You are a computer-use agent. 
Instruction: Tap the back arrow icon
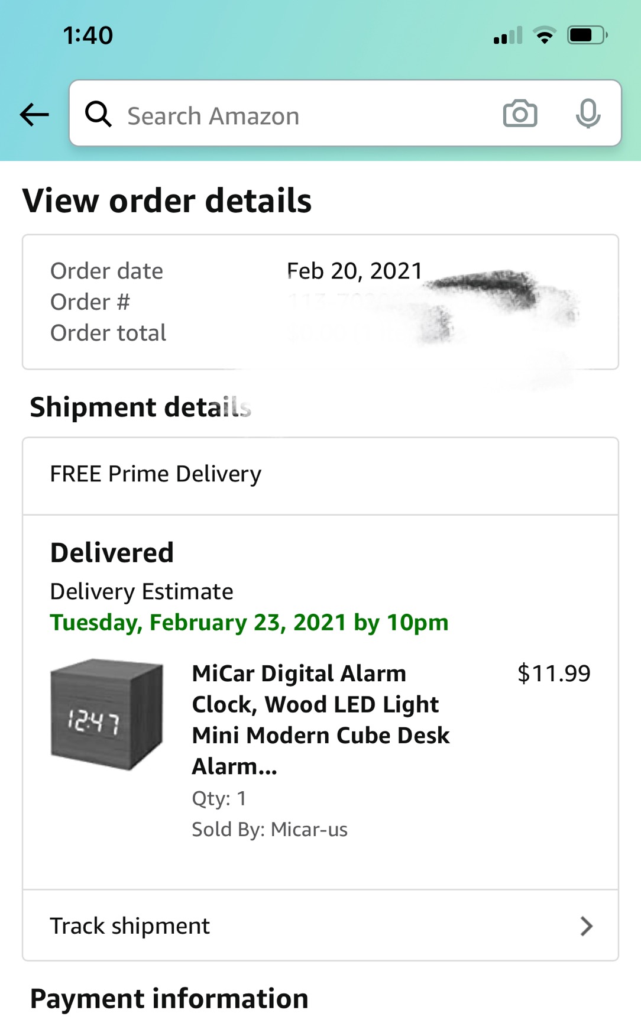tap(34, 114)
